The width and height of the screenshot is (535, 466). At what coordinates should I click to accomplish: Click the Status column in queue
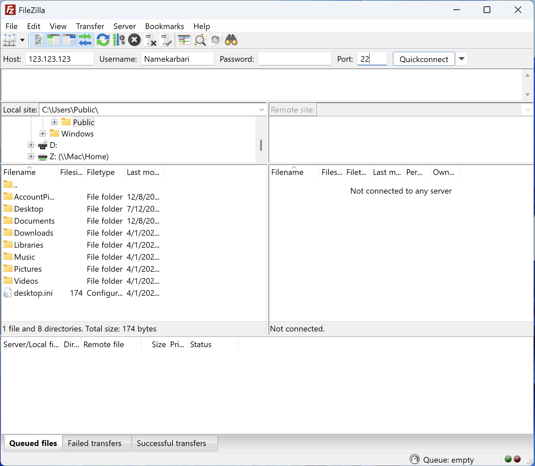(x=213, y=344)
